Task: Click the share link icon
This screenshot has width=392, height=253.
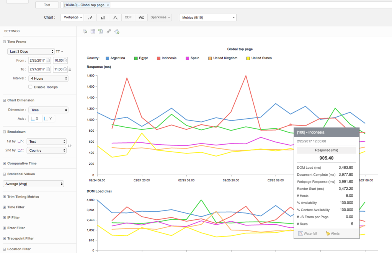Action: pyautogui.click(x=108, y=31)
